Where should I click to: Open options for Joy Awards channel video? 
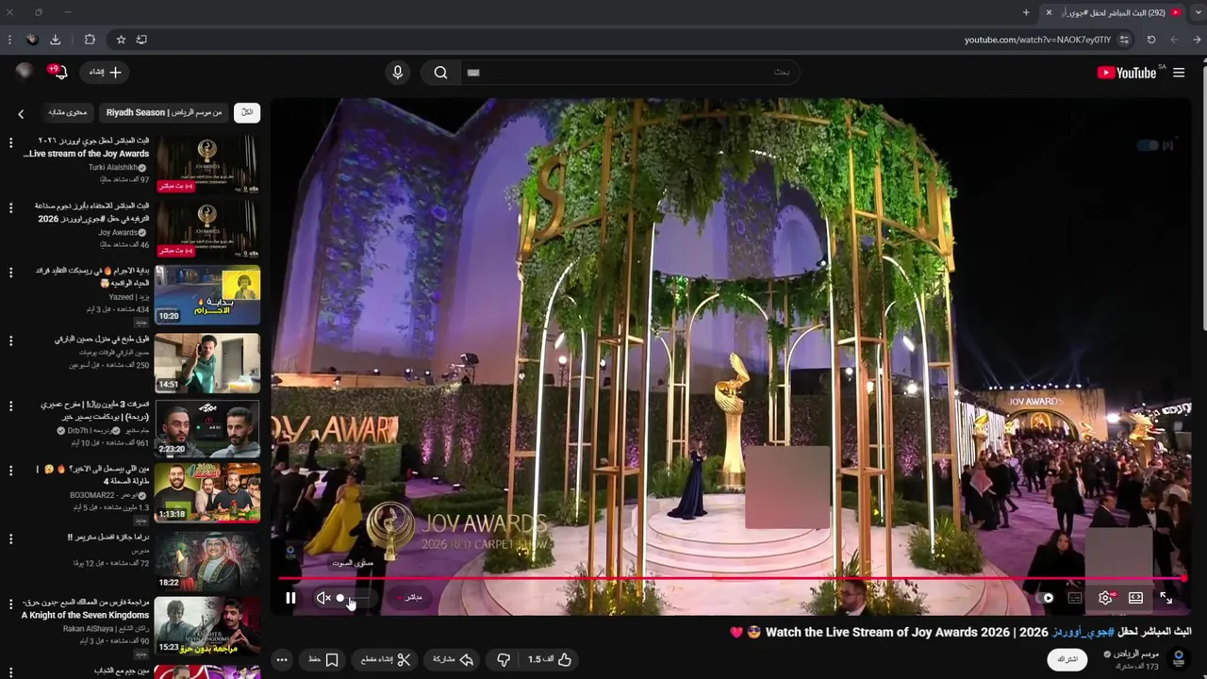[11, 207]
